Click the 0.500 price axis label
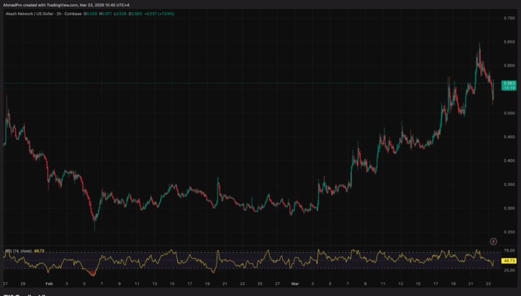 (509, 113)
